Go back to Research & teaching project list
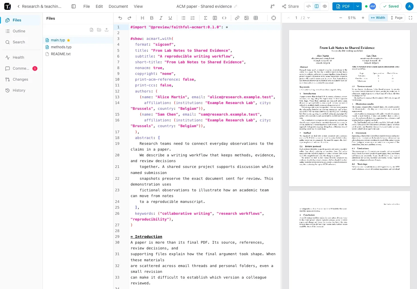This screenshot has width=417, height=289. (x=39, y=6)
